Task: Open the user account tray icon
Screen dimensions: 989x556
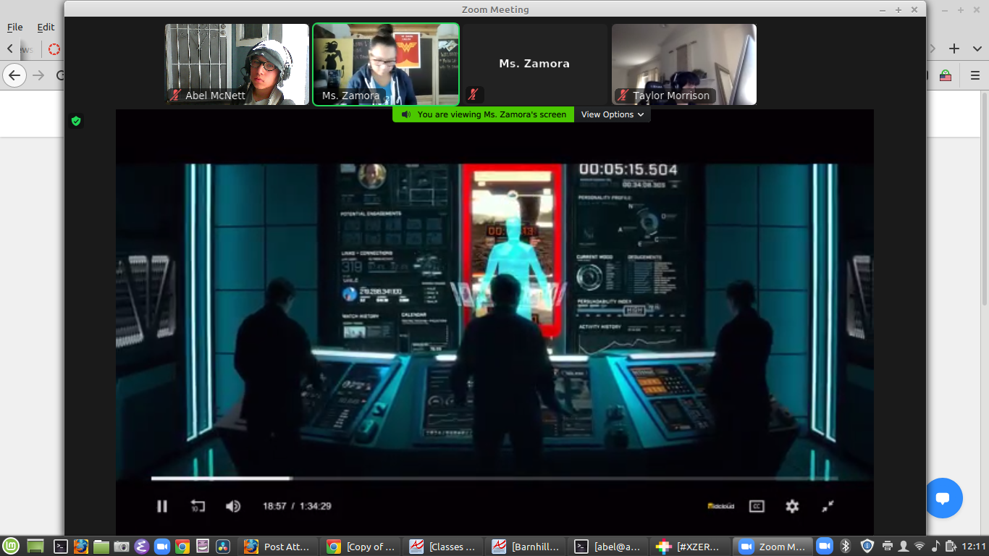Action: [x=903, y=547]
